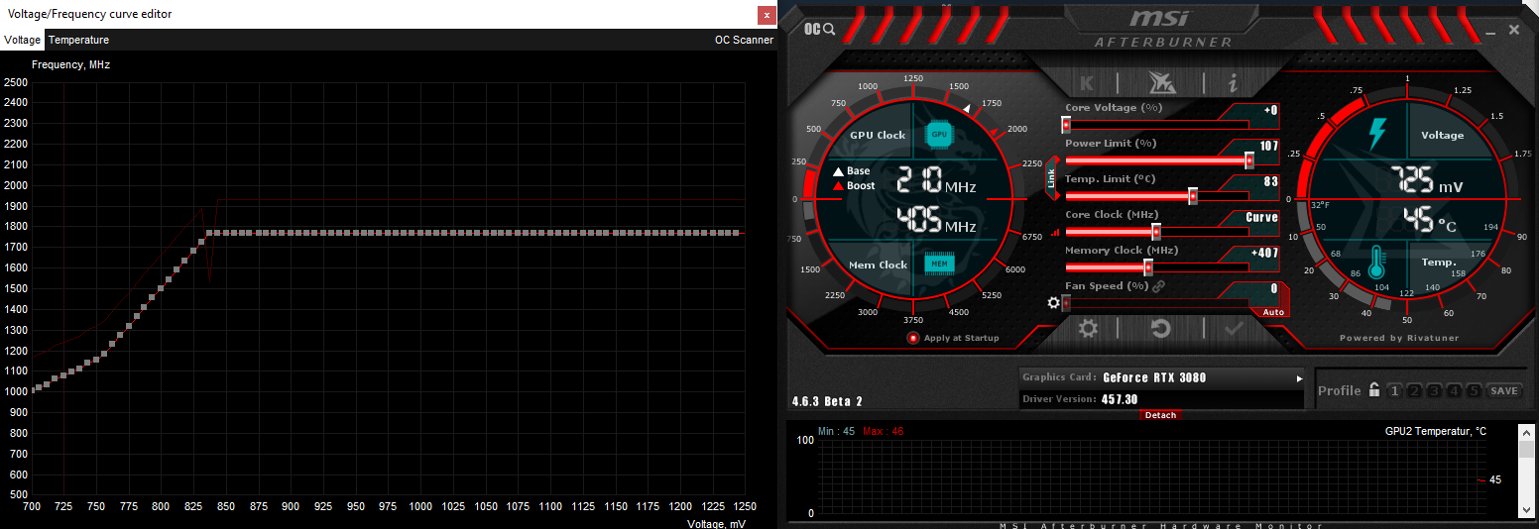
Task: Select profile slot 4
Action: (1454, 390)
